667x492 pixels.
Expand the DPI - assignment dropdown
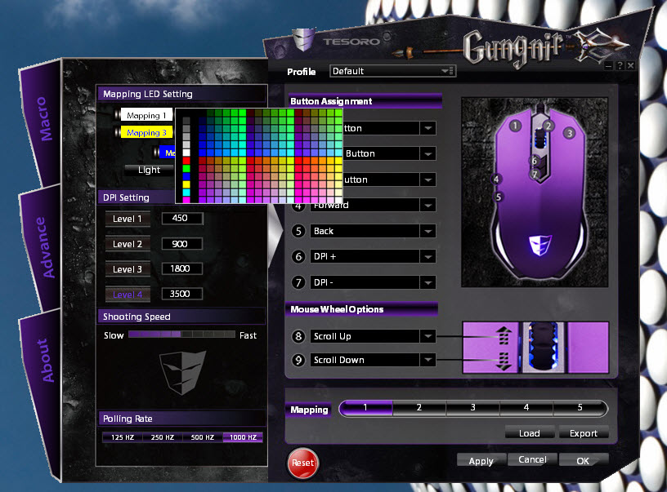tap(428, 282)
